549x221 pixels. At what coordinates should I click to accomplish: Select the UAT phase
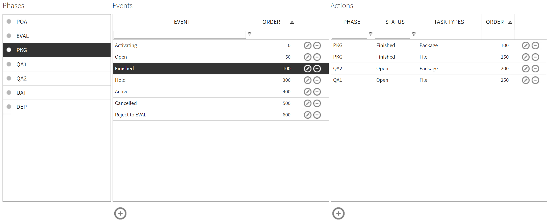click(57, 93)
